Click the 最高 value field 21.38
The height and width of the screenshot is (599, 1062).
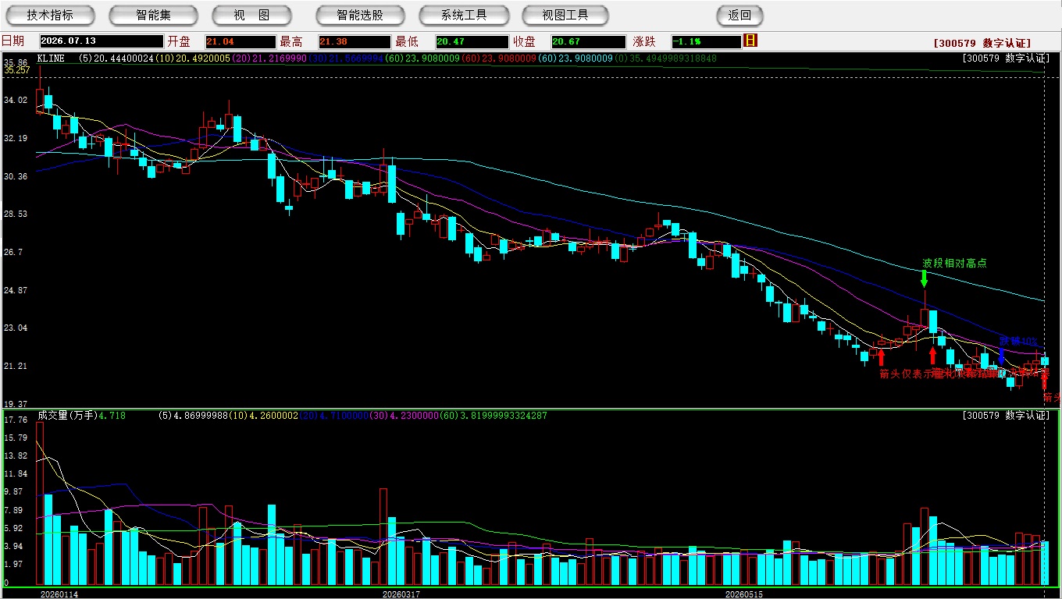point(354,42)
